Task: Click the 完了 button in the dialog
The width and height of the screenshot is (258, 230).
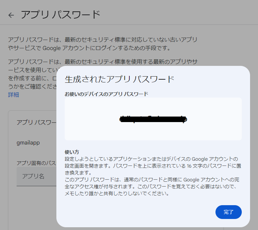Action: [228, 212]
